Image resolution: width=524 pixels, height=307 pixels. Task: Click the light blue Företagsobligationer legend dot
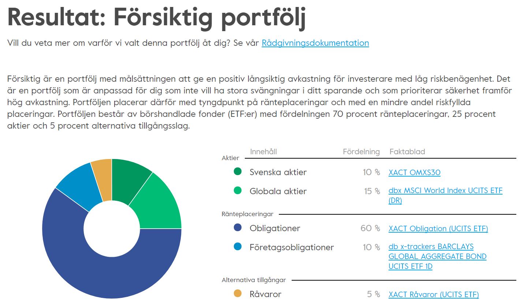238,247
